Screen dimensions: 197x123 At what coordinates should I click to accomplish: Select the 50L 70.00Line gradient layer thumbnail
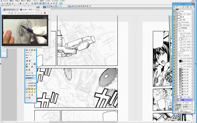click(x=180, y=61)
